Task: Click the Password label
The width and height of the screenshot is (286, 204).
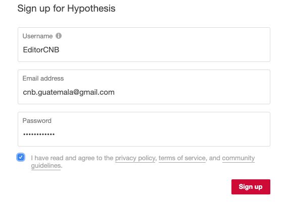Action: click(x=37, y=121)
